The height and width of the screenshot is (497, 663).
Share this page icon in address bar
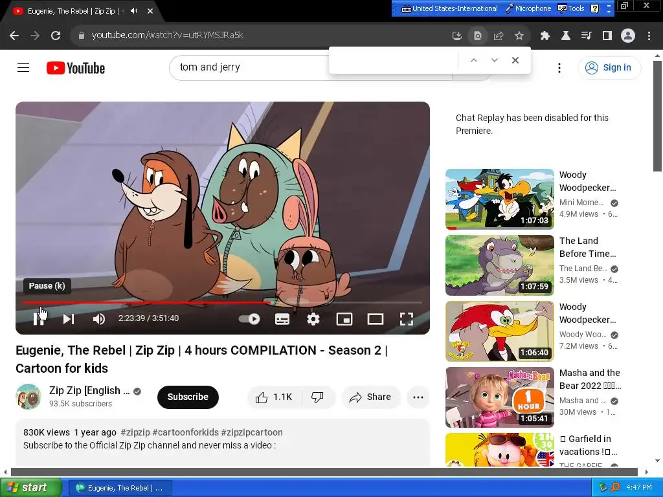499,36
